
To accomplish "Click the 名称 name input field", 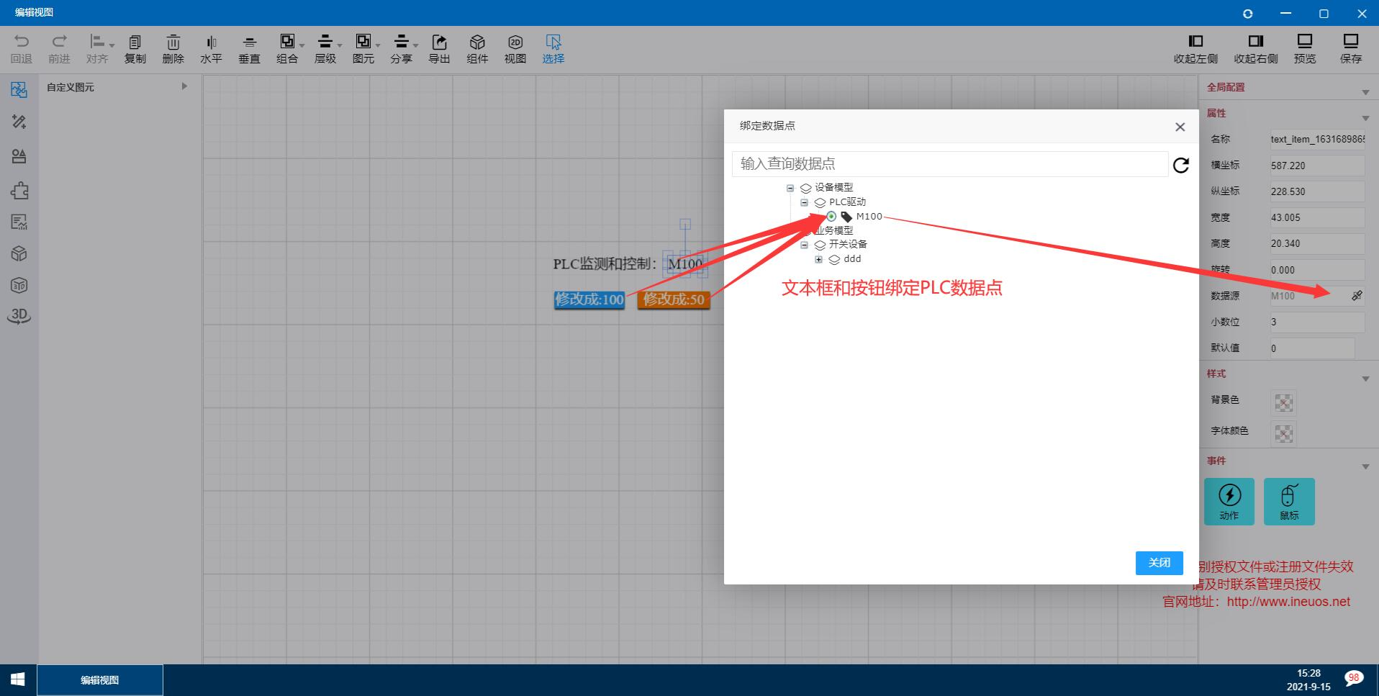I will tap(1317, 139).
